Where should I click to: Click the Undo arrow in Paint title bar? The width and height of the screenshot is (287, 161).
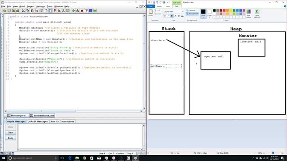point(157,2)
